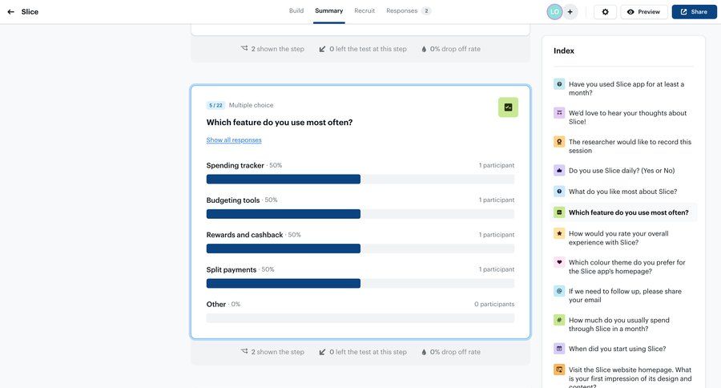Open the Summary tab
721x388 pixels.
click(x=328, y=10)
